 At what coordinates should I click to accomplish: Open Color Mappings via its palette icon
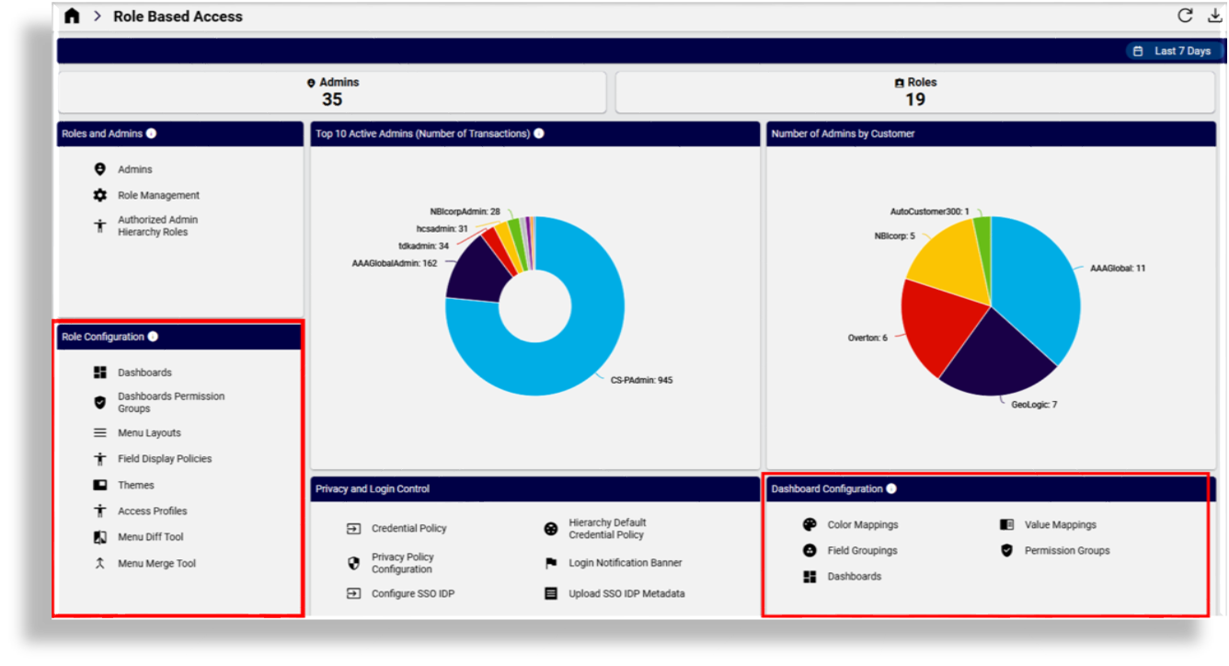[x=810, y=524]
